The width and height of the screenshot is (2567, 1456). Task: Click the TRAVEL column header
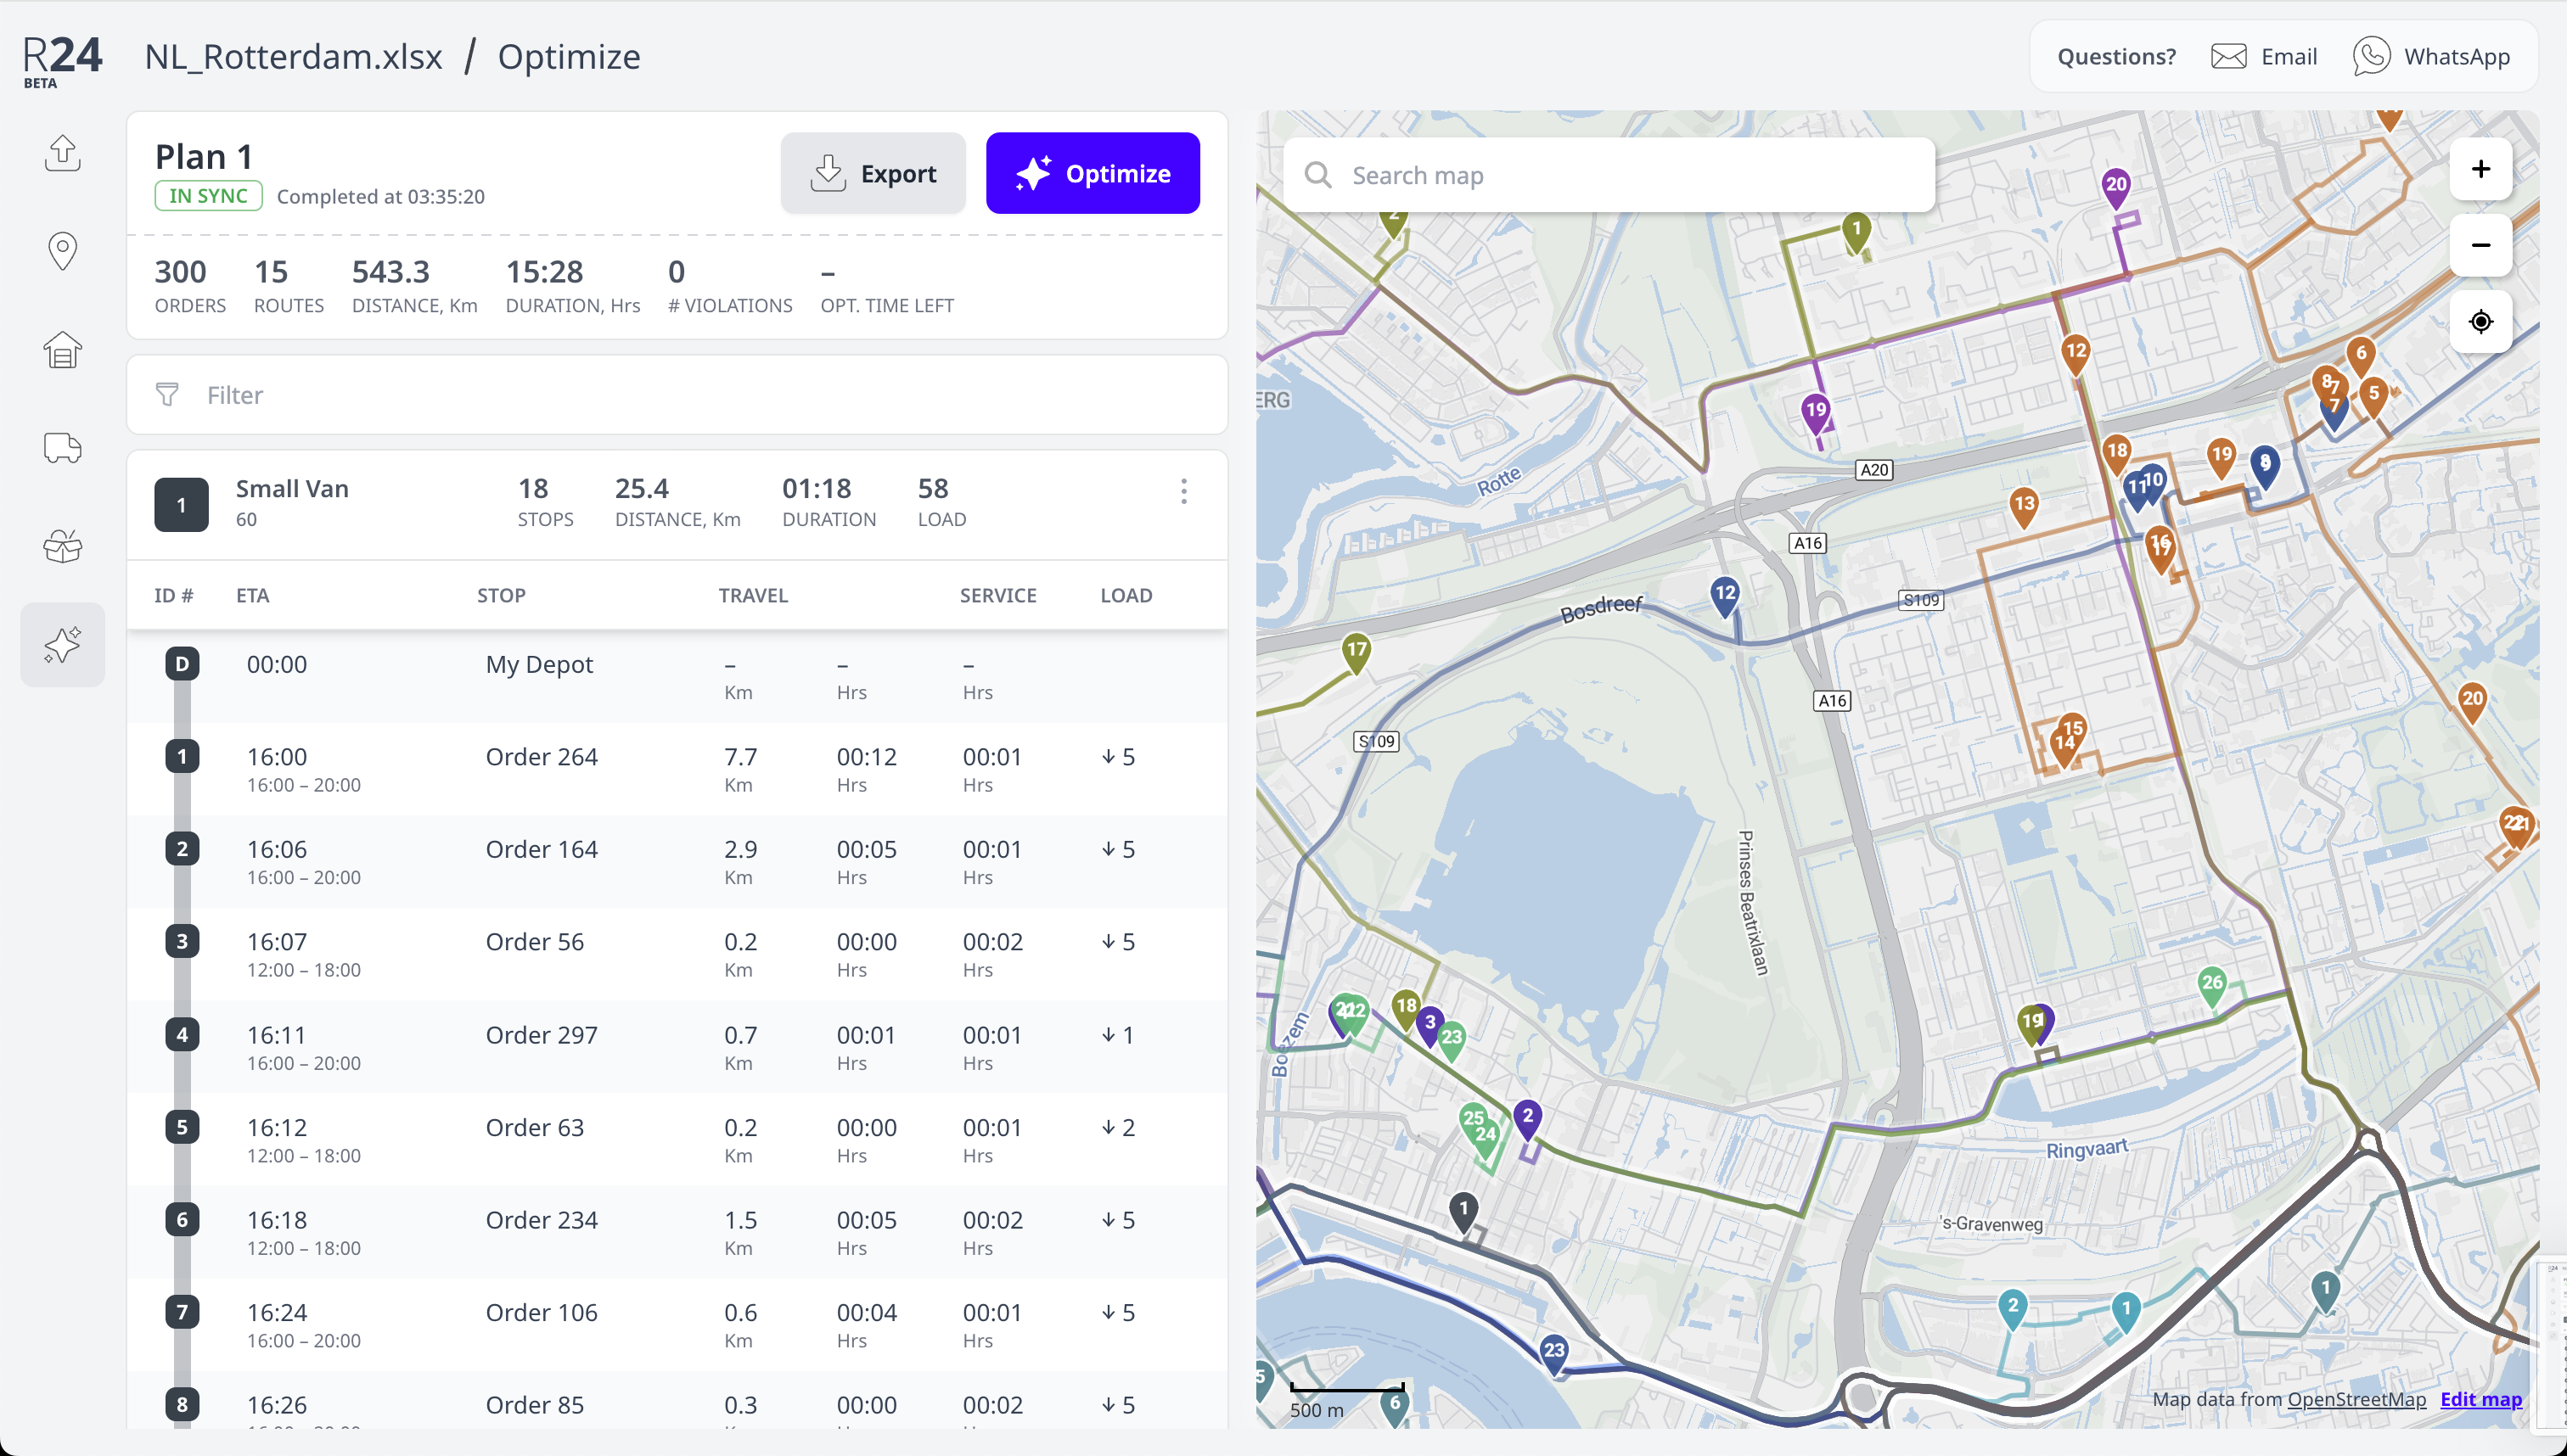point(753,596)
